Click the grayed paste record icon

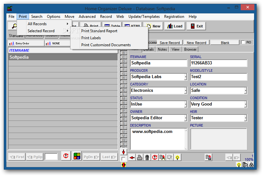click(170, 158)
